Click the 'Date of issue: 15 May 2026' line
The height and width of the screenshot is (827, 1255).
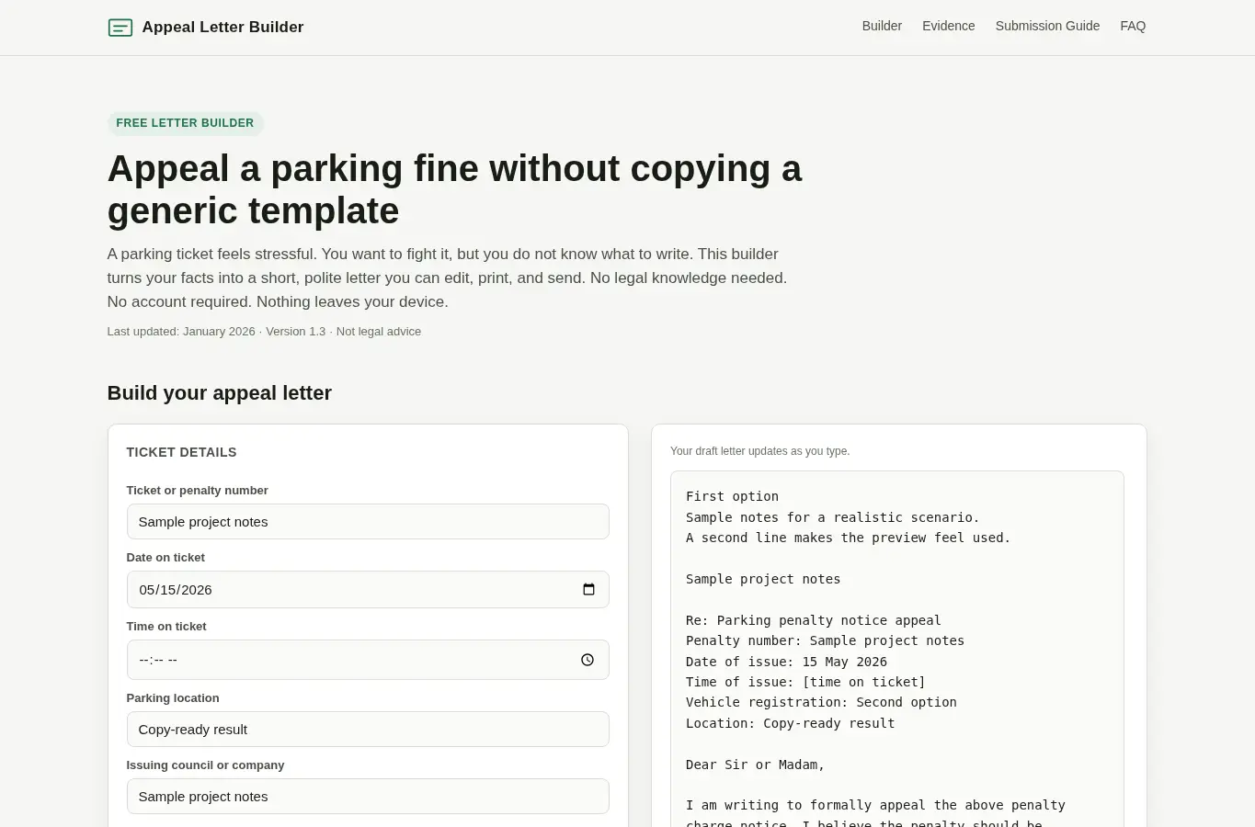pyautogui.click(x=786, y=662)
